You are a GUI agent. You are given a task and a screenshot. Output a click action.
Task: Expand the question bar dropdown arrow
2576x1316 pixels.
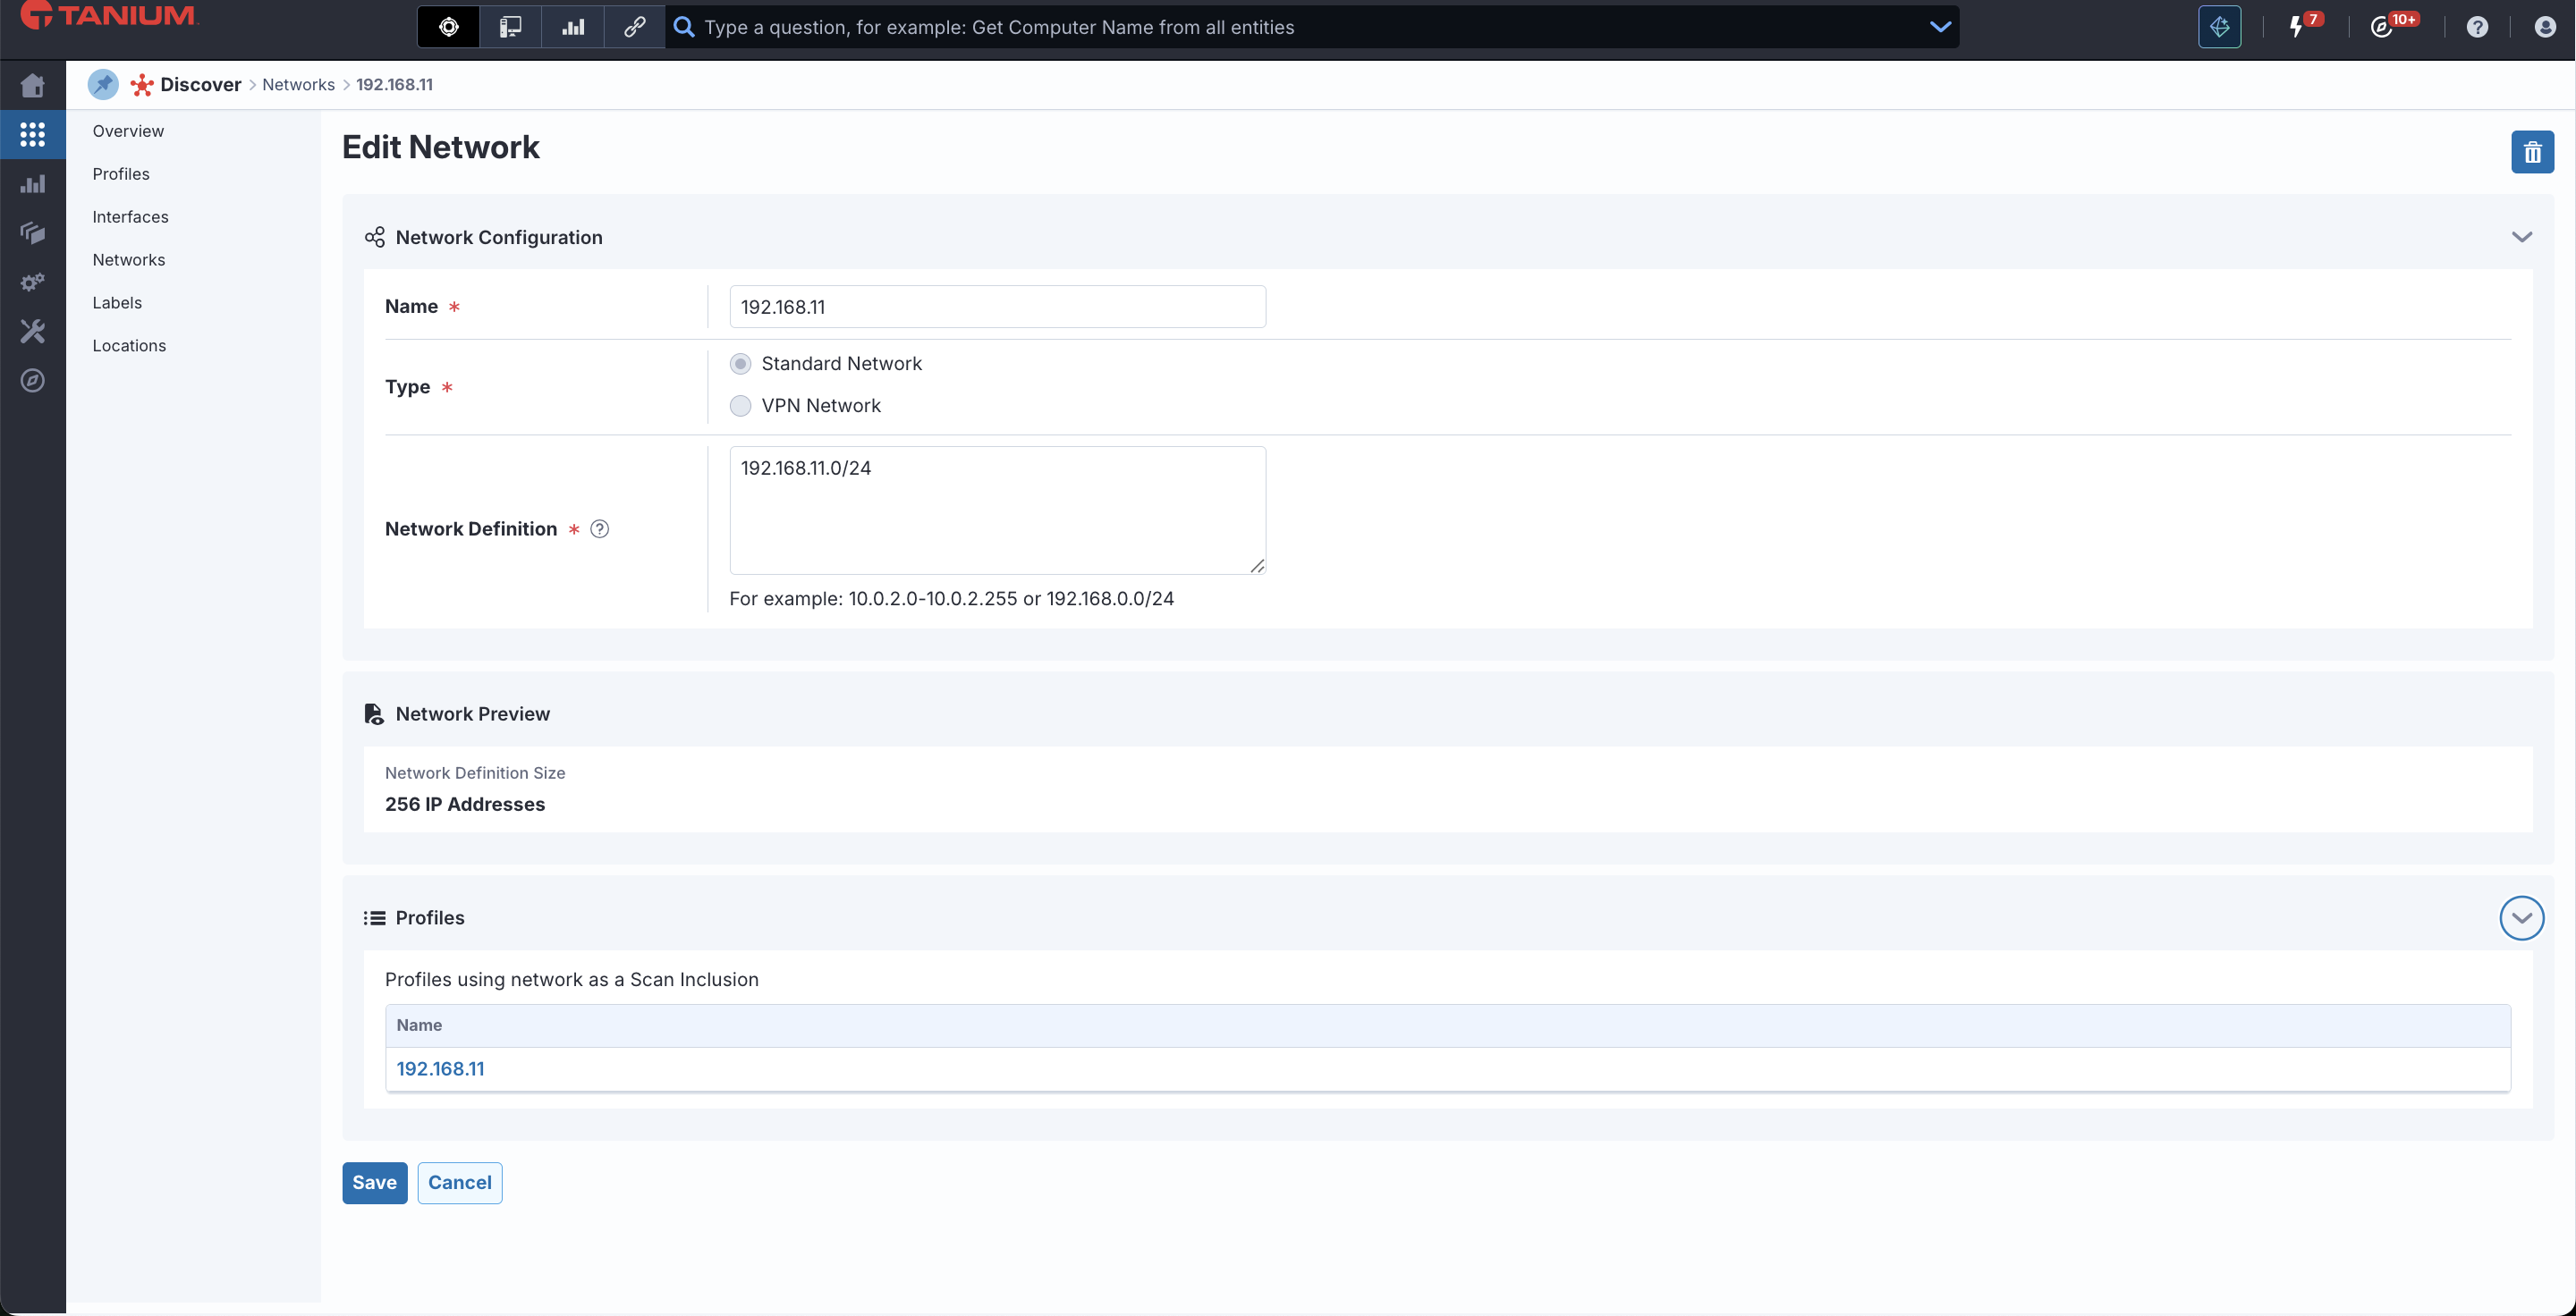[x=1940, y=27]
